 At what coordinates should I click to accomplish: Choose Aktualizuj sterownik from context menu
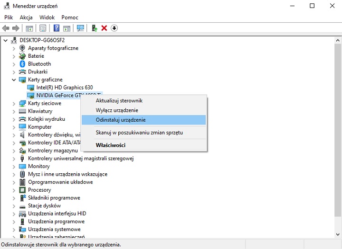point(119,101)
